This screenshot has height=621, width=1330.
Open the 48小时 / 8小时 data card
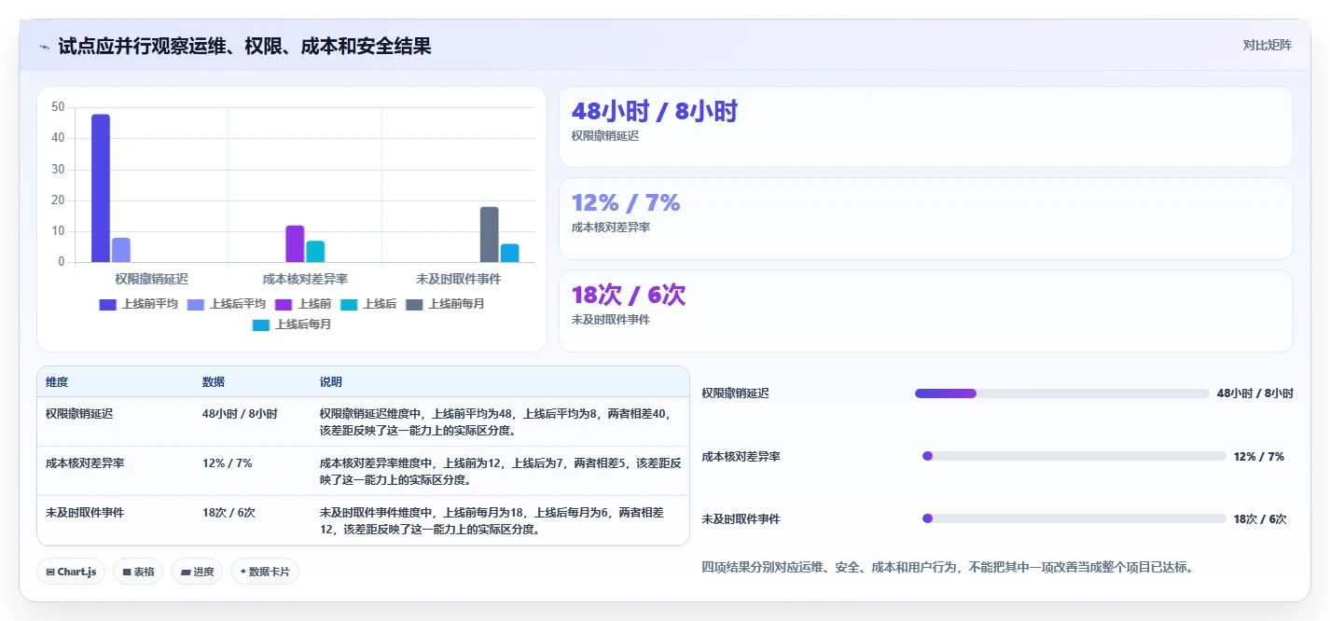click(925, 127)
